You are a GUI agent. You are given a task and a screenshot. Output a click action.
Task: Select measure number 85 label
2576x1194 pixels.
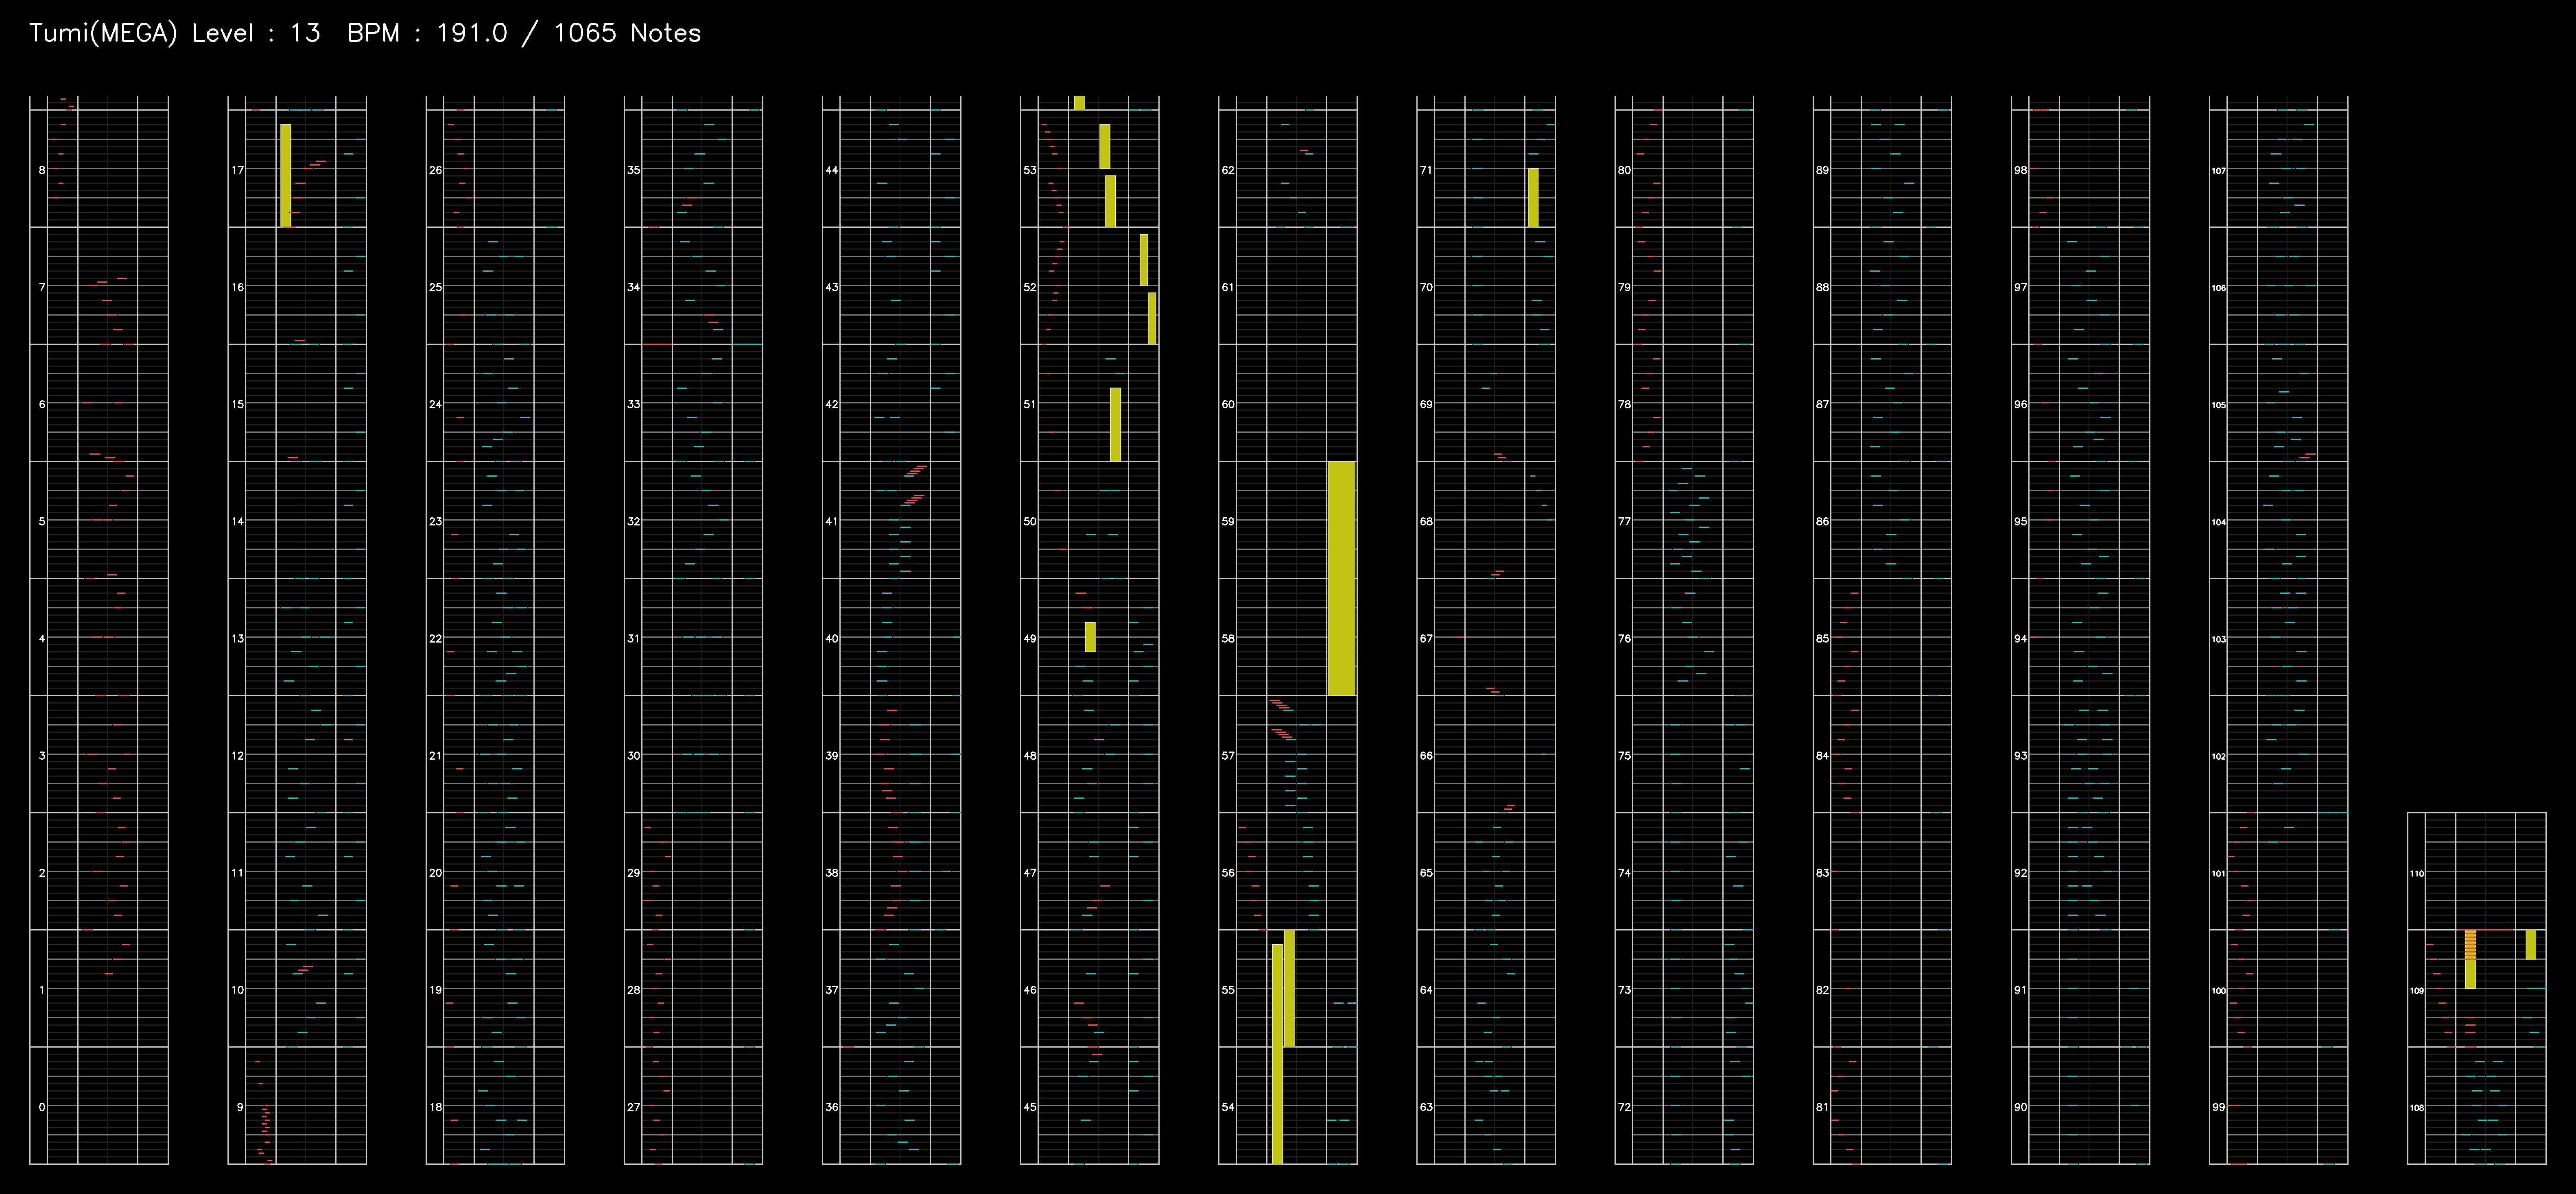pos(1822,638)
